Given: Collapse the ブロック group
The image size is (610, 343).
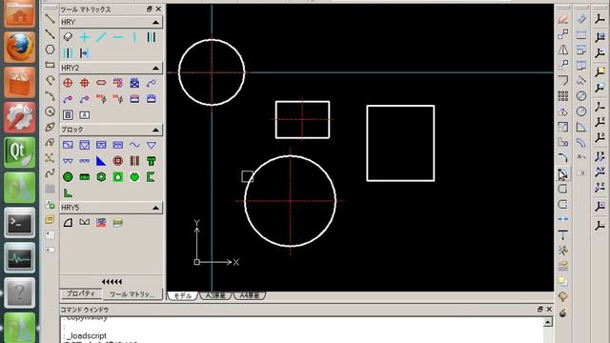Looking at the screenshot, I should (x=155, y=130).
